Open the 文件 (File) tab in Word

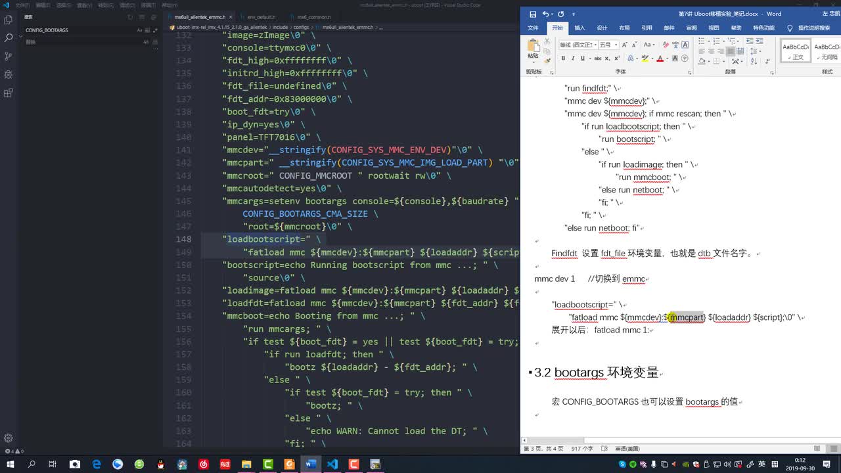(x=533, y=28)
